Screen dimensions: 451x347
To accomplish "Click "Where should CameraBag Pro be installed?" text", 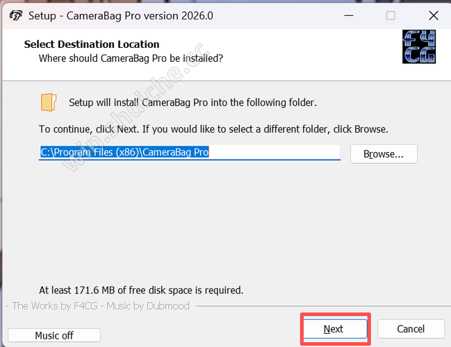I will click(131, 58).
